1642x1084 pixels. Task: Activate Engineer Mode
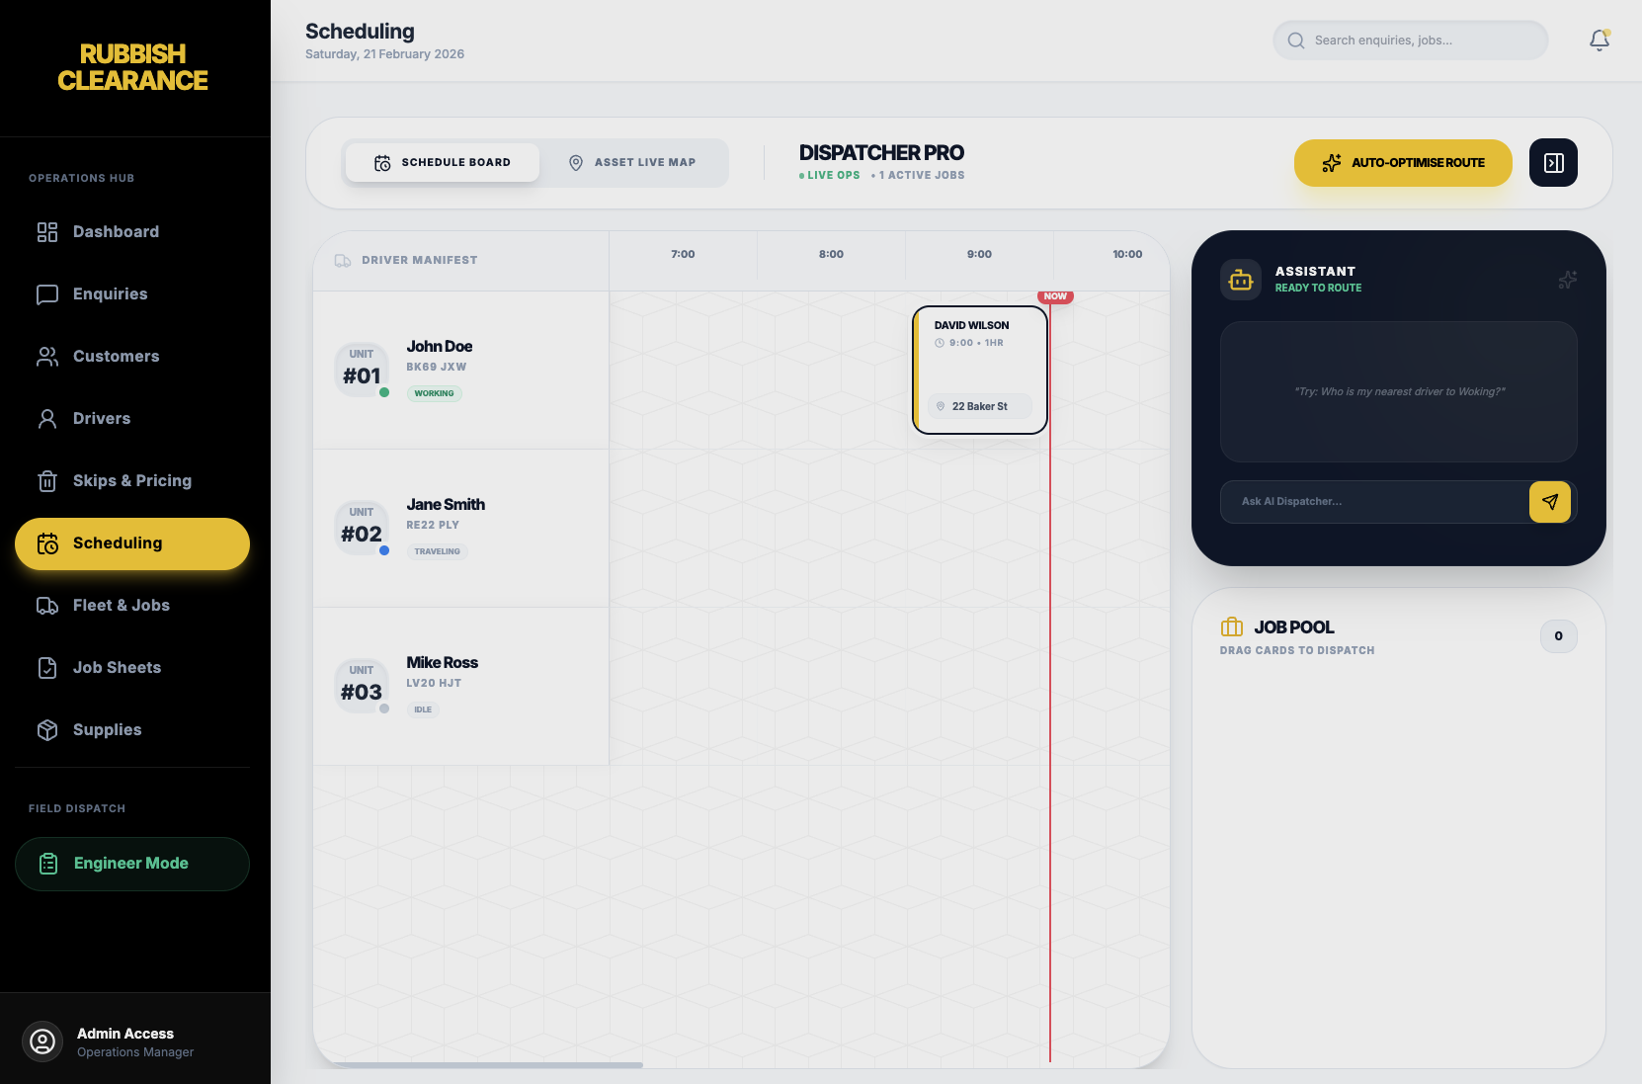131,863
